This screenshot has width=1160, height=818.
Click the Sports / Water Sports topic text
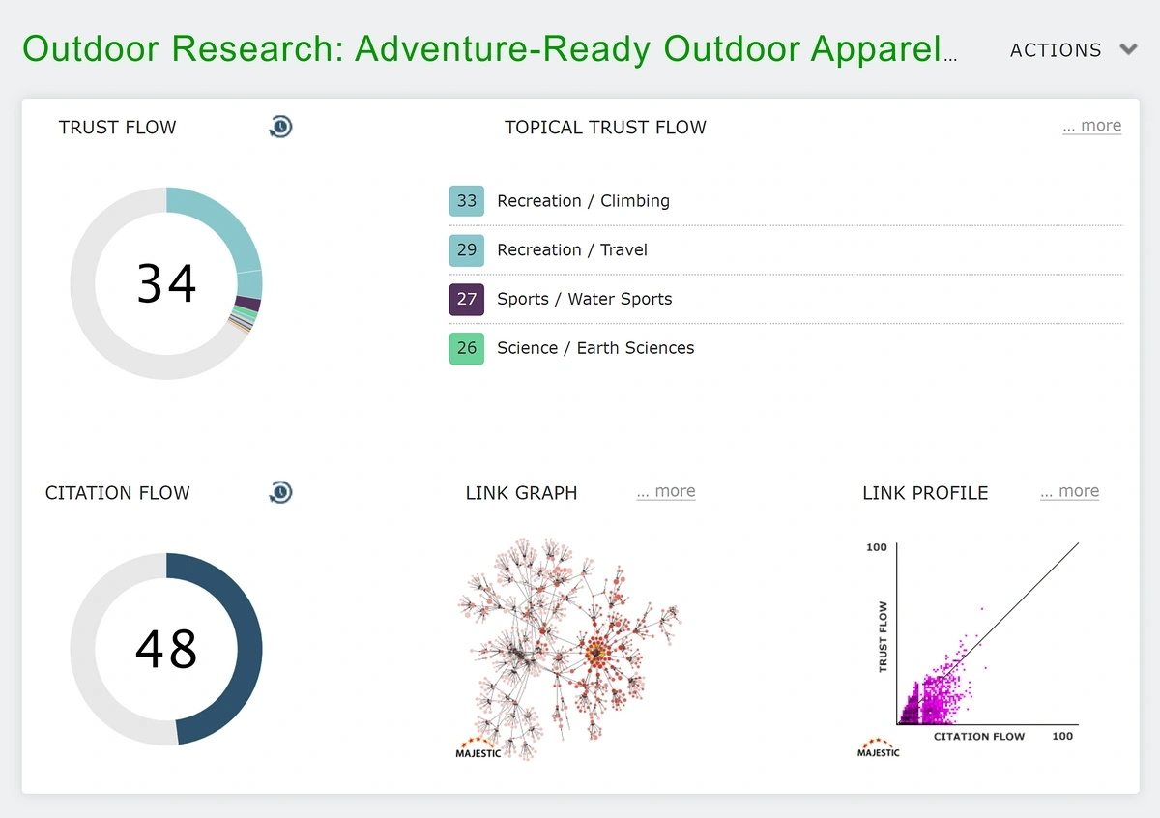coord(585,299)
